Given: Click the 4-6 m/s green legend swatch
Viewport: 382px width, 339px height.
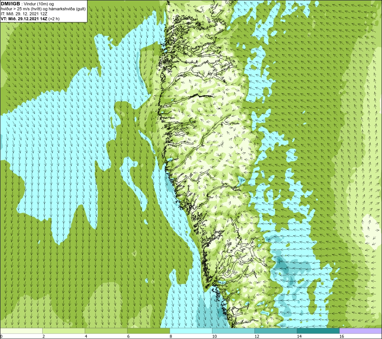Looking at the screenshot, I should [x=106, y=331].
